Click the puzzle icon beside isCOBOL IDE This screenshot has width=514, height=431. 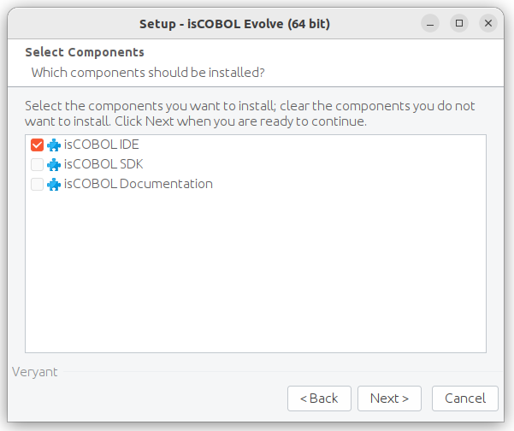[x=54, y=145]
